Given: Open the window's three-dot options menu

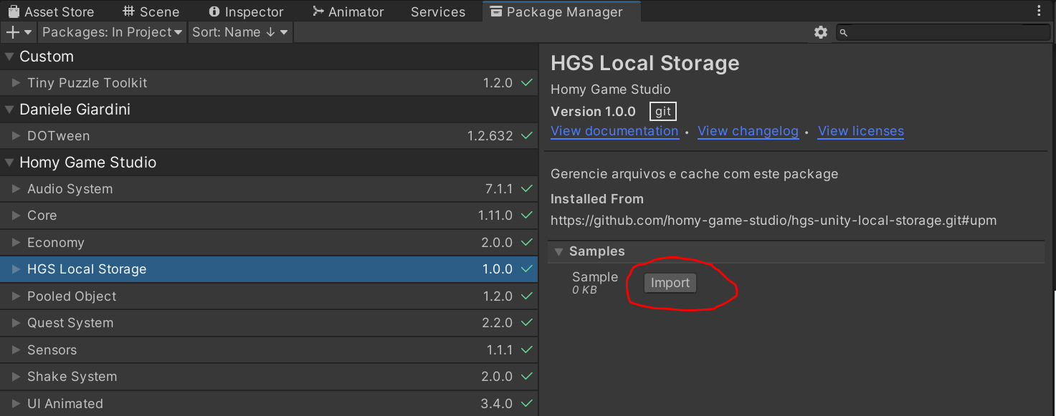Looking at the screenshot, I should 1040,11.
